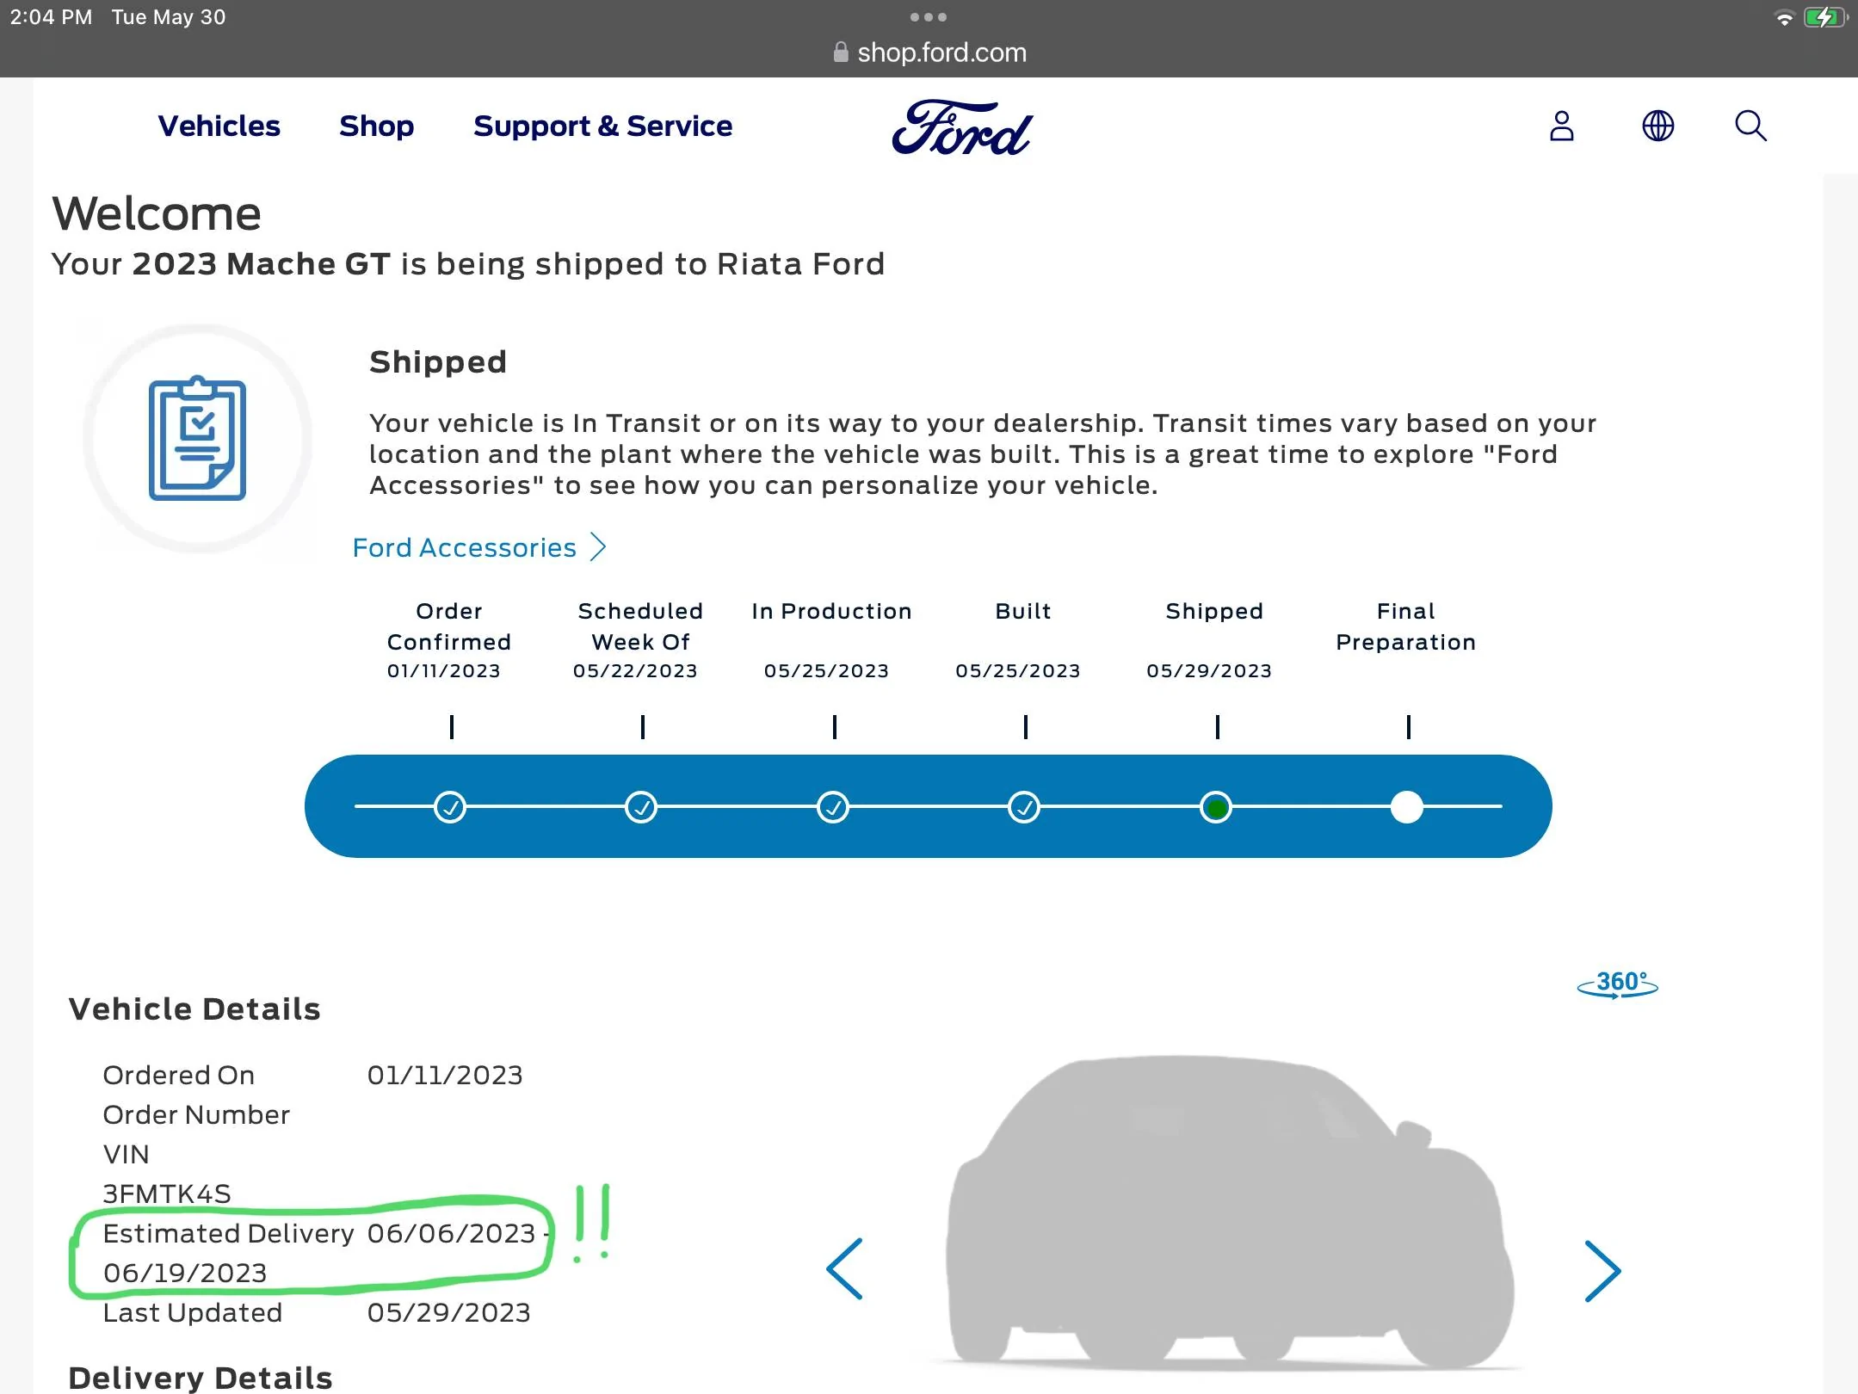Show previous vehicle image arrow

pos(844,1268)
